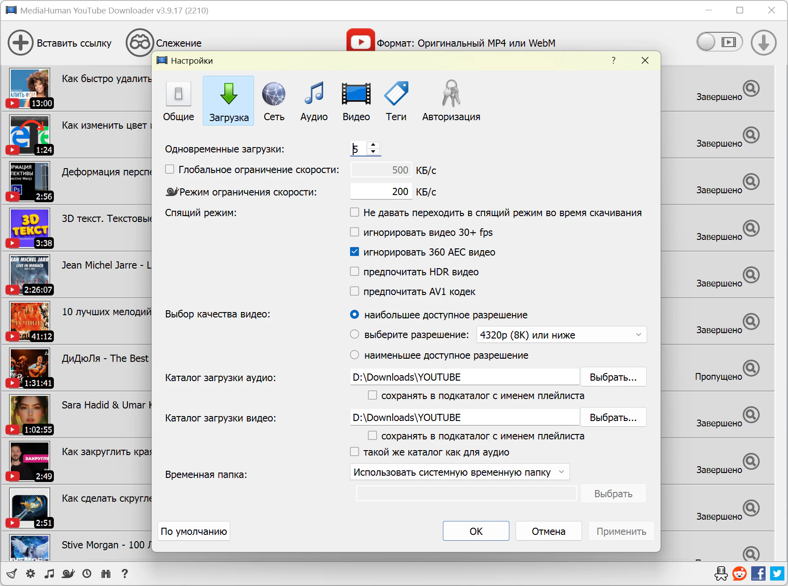Select the Загрузка settings tab

click(228, 101)
